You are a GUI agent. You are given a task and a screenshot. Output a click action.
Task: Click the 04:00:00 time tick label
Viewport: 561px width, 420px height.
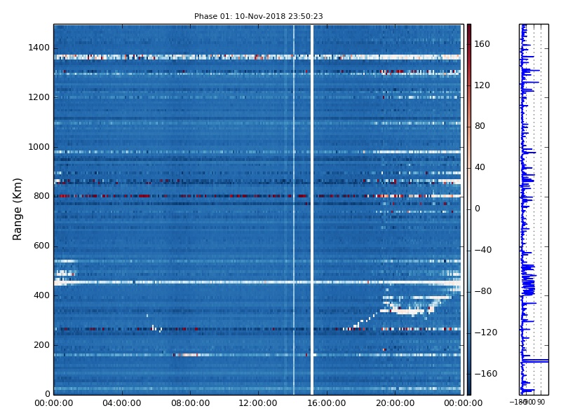pyautogui.click(x=122, y=403)
